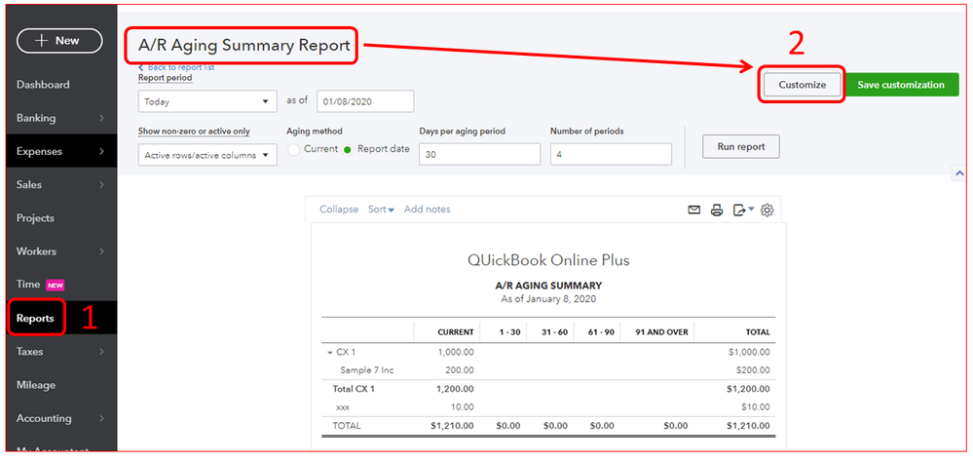Image resolution: width=973 pixels, height=461 pixels.
Task: Click the Number of periods field
Action: 611,155
